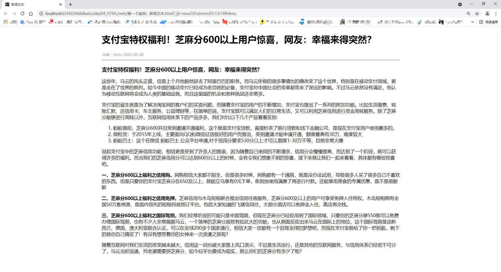This screenshot has width=501, height=272.
Task: Click the final paragraph starting 随着互联网对我们生活
Action: pyautogui.click(x=249, y=248)
